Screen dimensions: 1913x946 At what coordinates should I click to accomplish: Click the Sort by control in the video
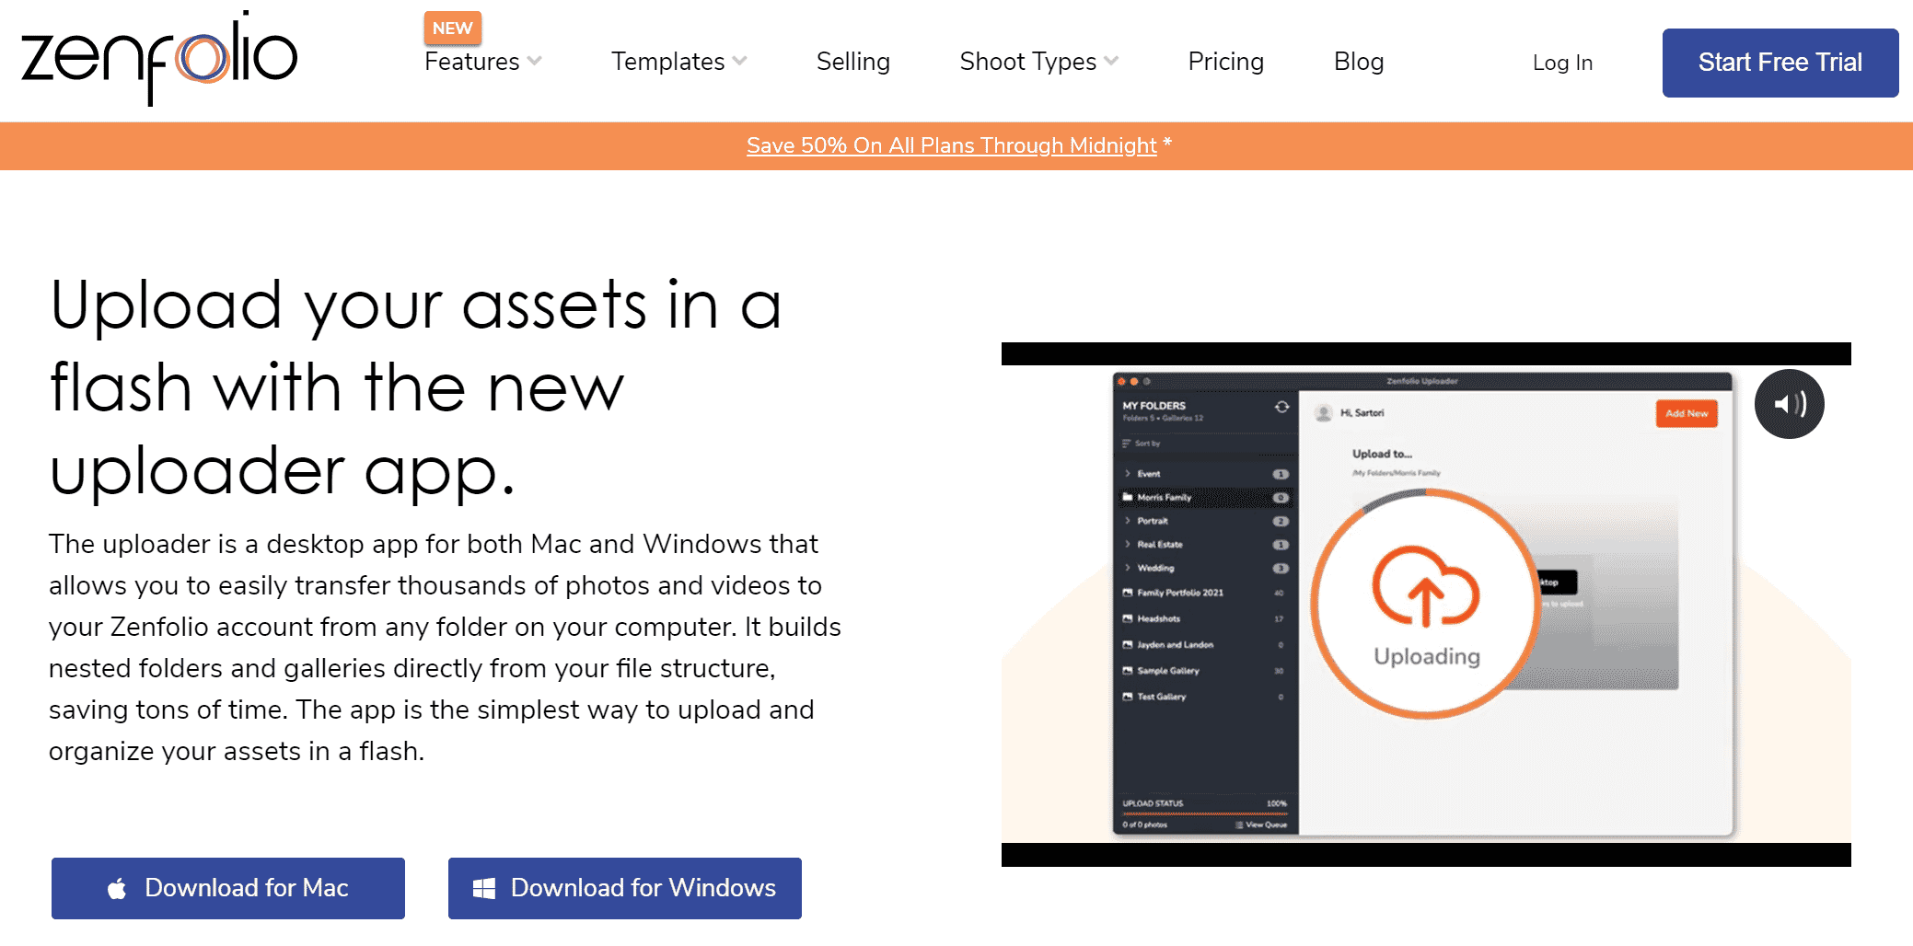[x=1142, y=444]
